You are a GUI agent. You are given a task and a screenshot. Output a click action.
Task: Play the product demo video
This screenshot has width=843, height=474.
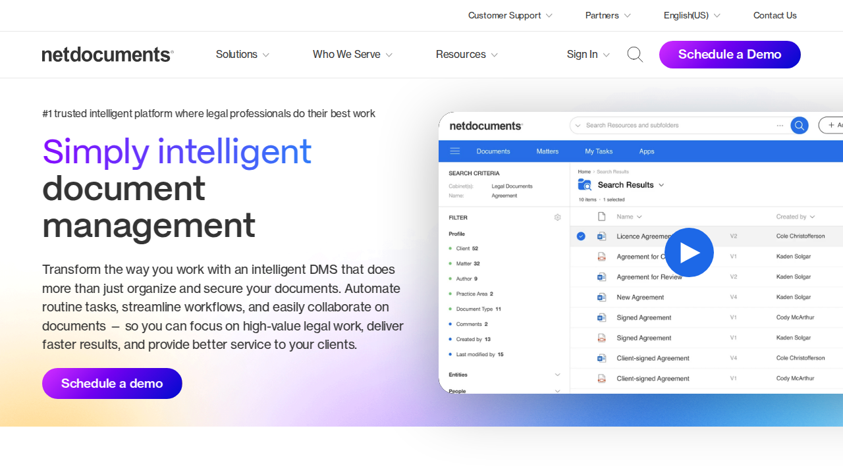689,252
